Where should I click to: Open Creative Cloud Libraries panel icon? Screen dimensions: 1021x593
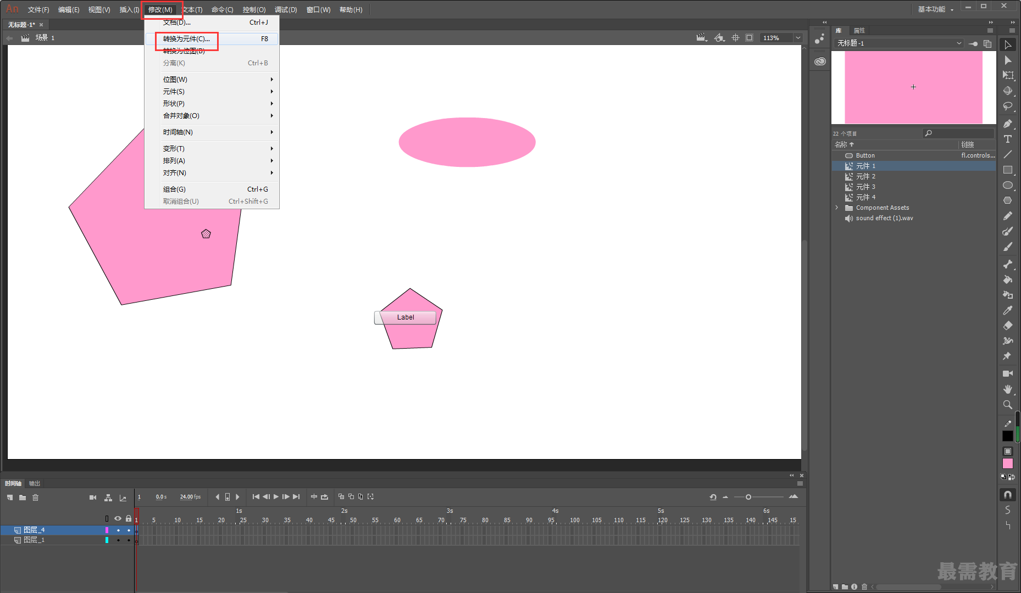820,61
